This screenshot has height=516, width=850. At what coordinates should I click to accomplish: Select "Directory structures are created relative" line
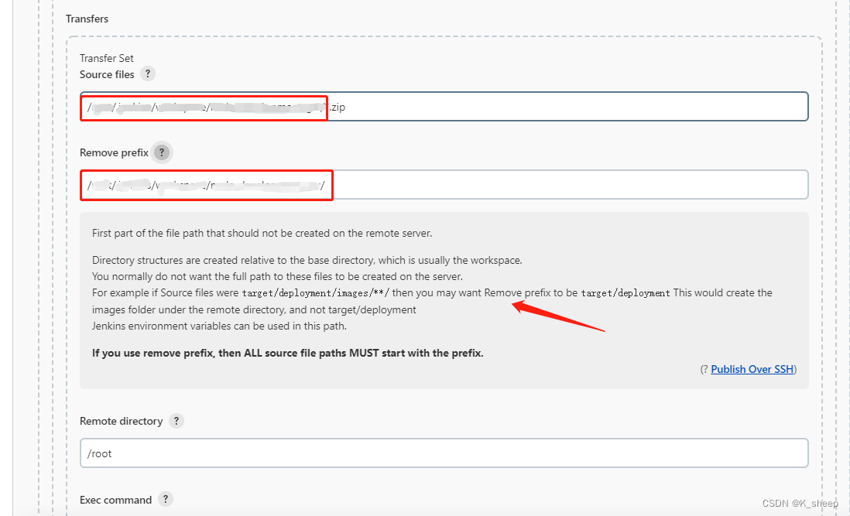[307, 261]
